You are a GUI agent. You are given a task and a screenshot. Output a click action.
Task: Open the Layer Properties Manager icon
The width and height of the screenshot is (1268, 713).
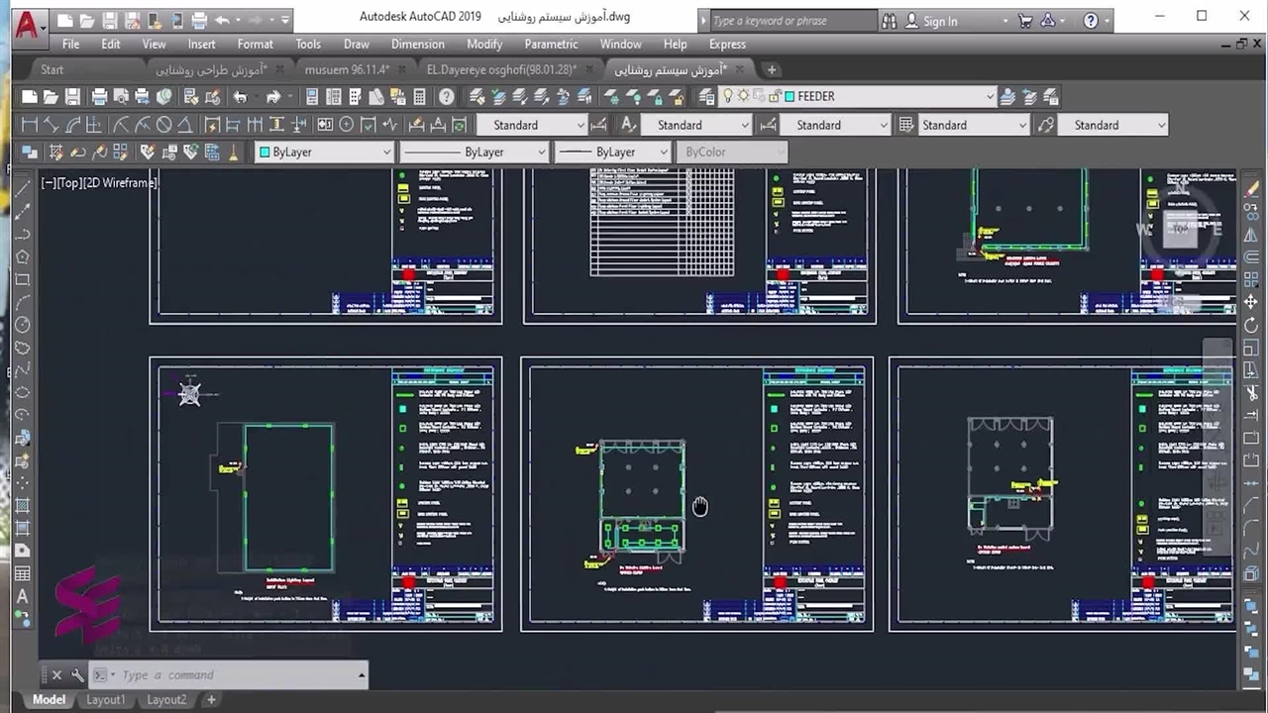706,97
